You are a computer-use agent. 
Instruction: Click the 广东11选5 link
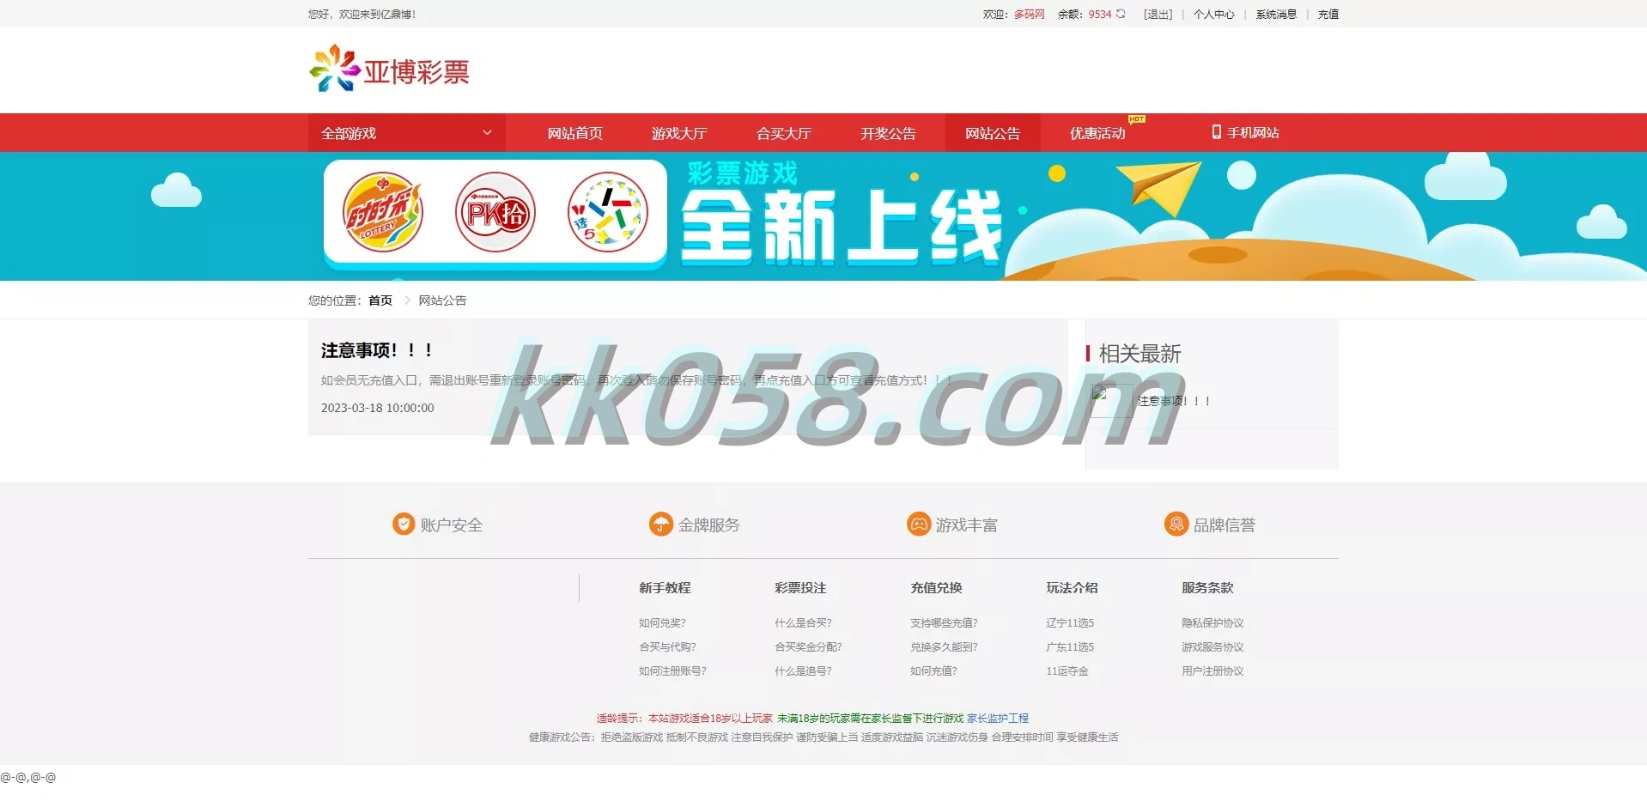point(1070,647)
